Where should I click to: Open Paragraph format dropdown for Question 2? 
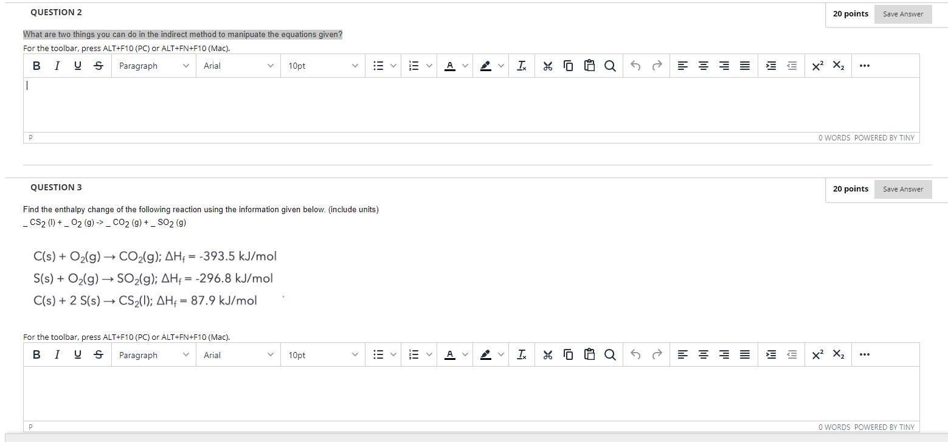154,66
